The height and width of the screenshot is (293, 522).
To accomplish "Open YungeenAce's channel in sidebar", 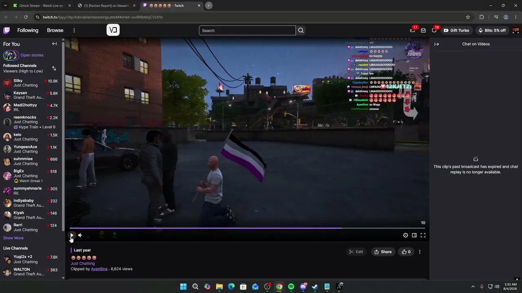I will click(31, 149).
